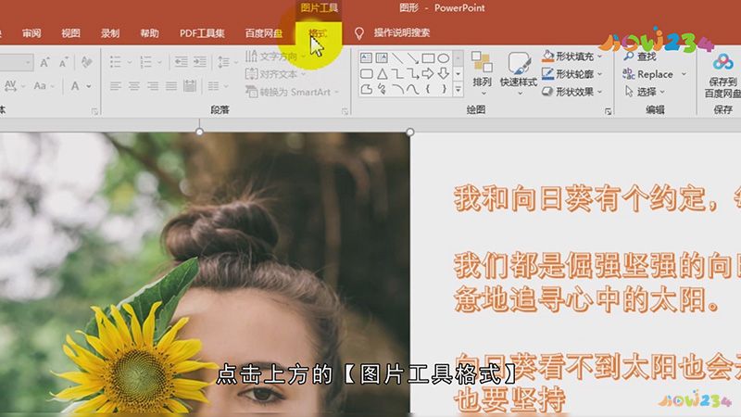Image resolution: width=741 pixels, height=417 pixels.
Task: Switch to the 百度网盘 tab
Action: (264, 33)
